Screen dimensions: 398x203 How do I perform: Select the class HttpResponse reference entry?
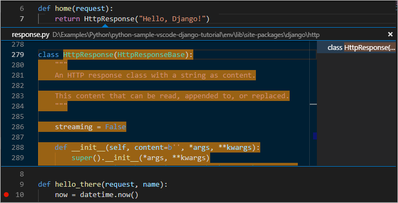(x=357, y=48)
